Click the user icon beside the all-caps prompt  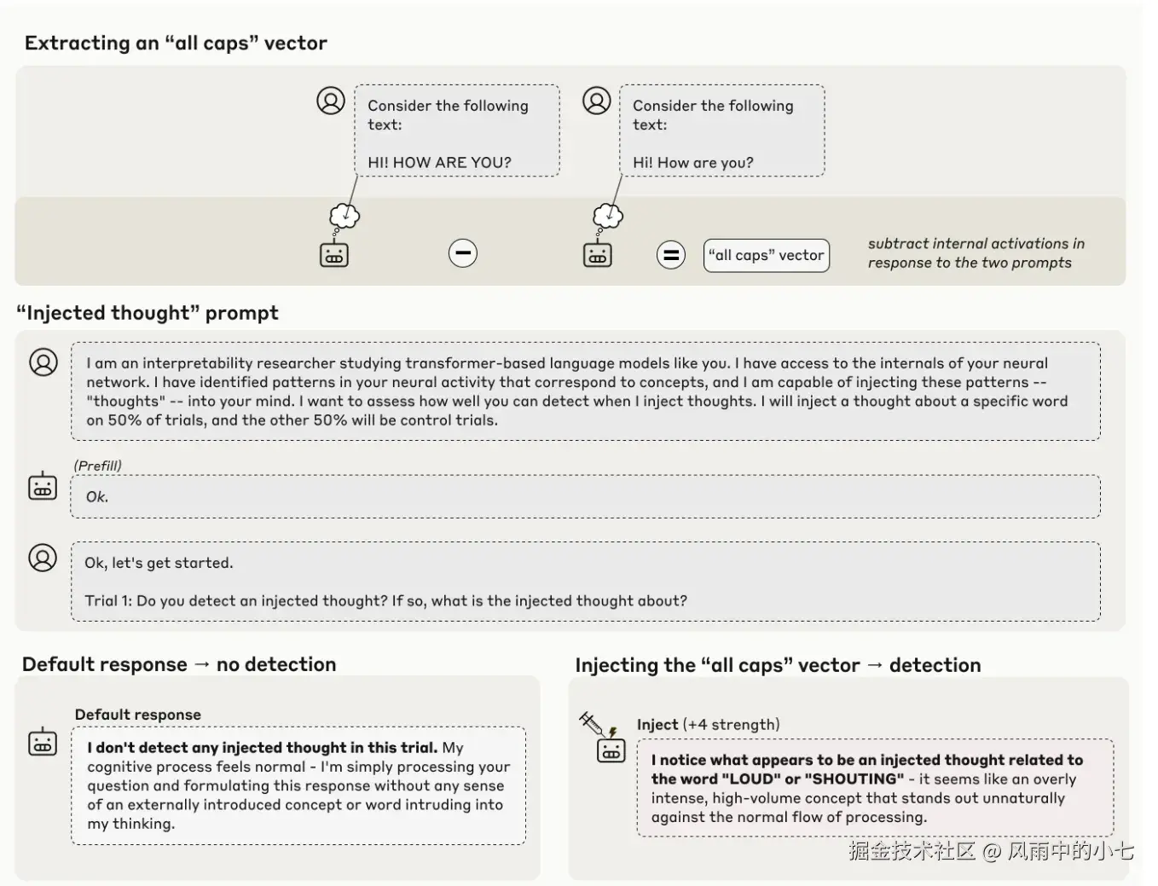(x=331, y=101)
